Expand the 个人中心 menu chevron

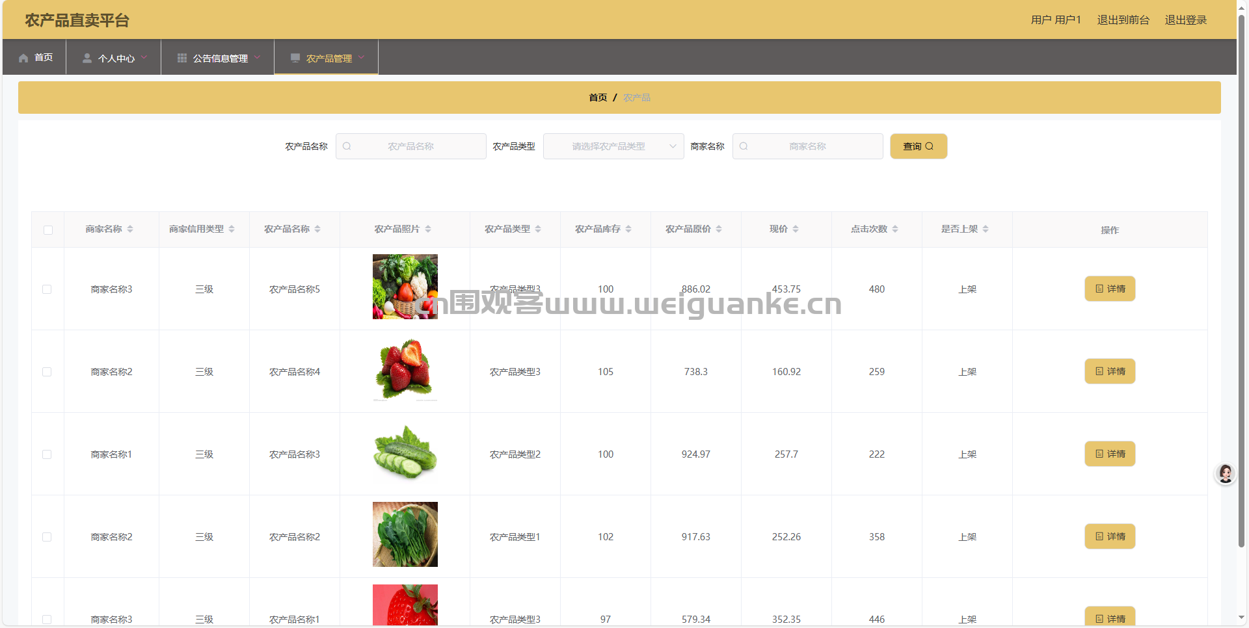tap(144, 57)
